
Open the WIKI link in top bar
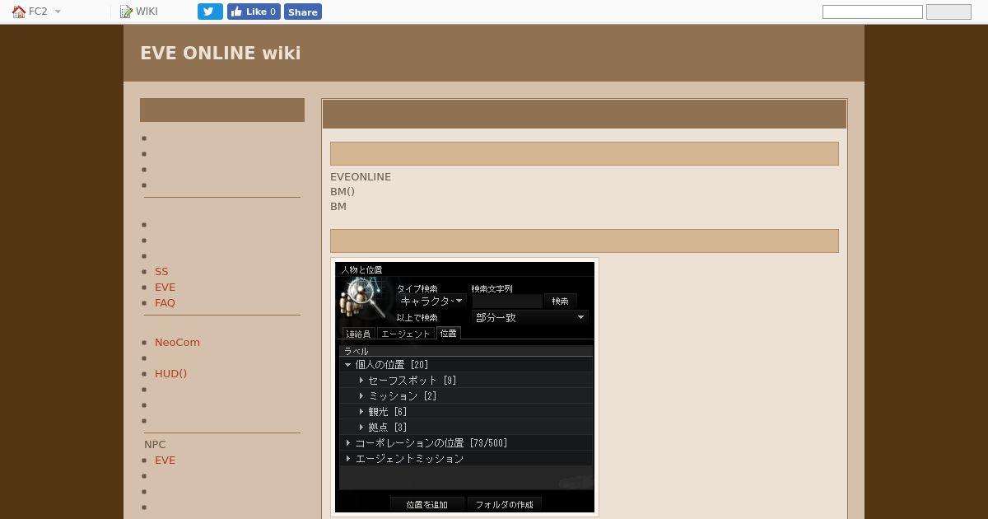coord(147,12)
